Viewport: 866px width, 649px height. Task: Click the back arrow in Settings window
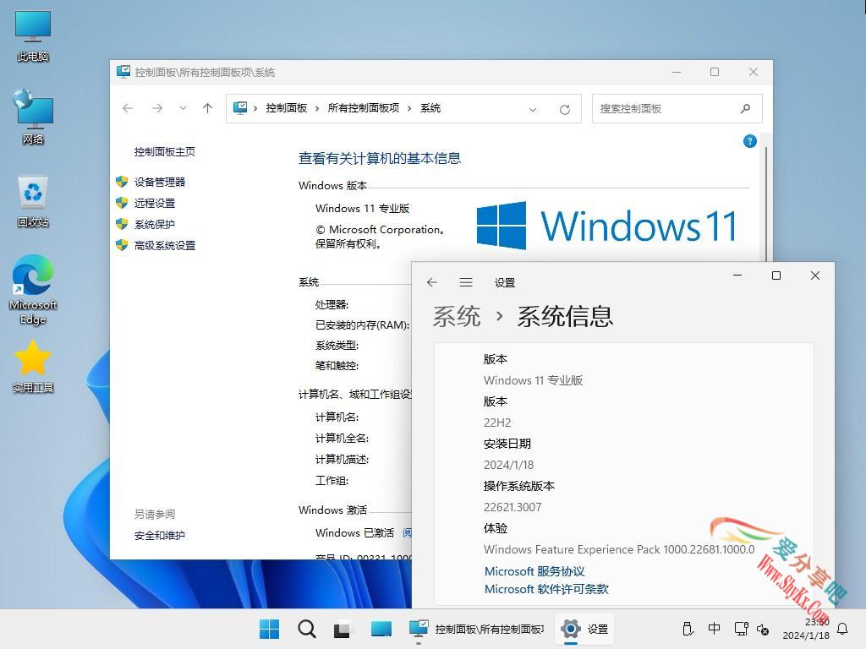pos(432,282)
